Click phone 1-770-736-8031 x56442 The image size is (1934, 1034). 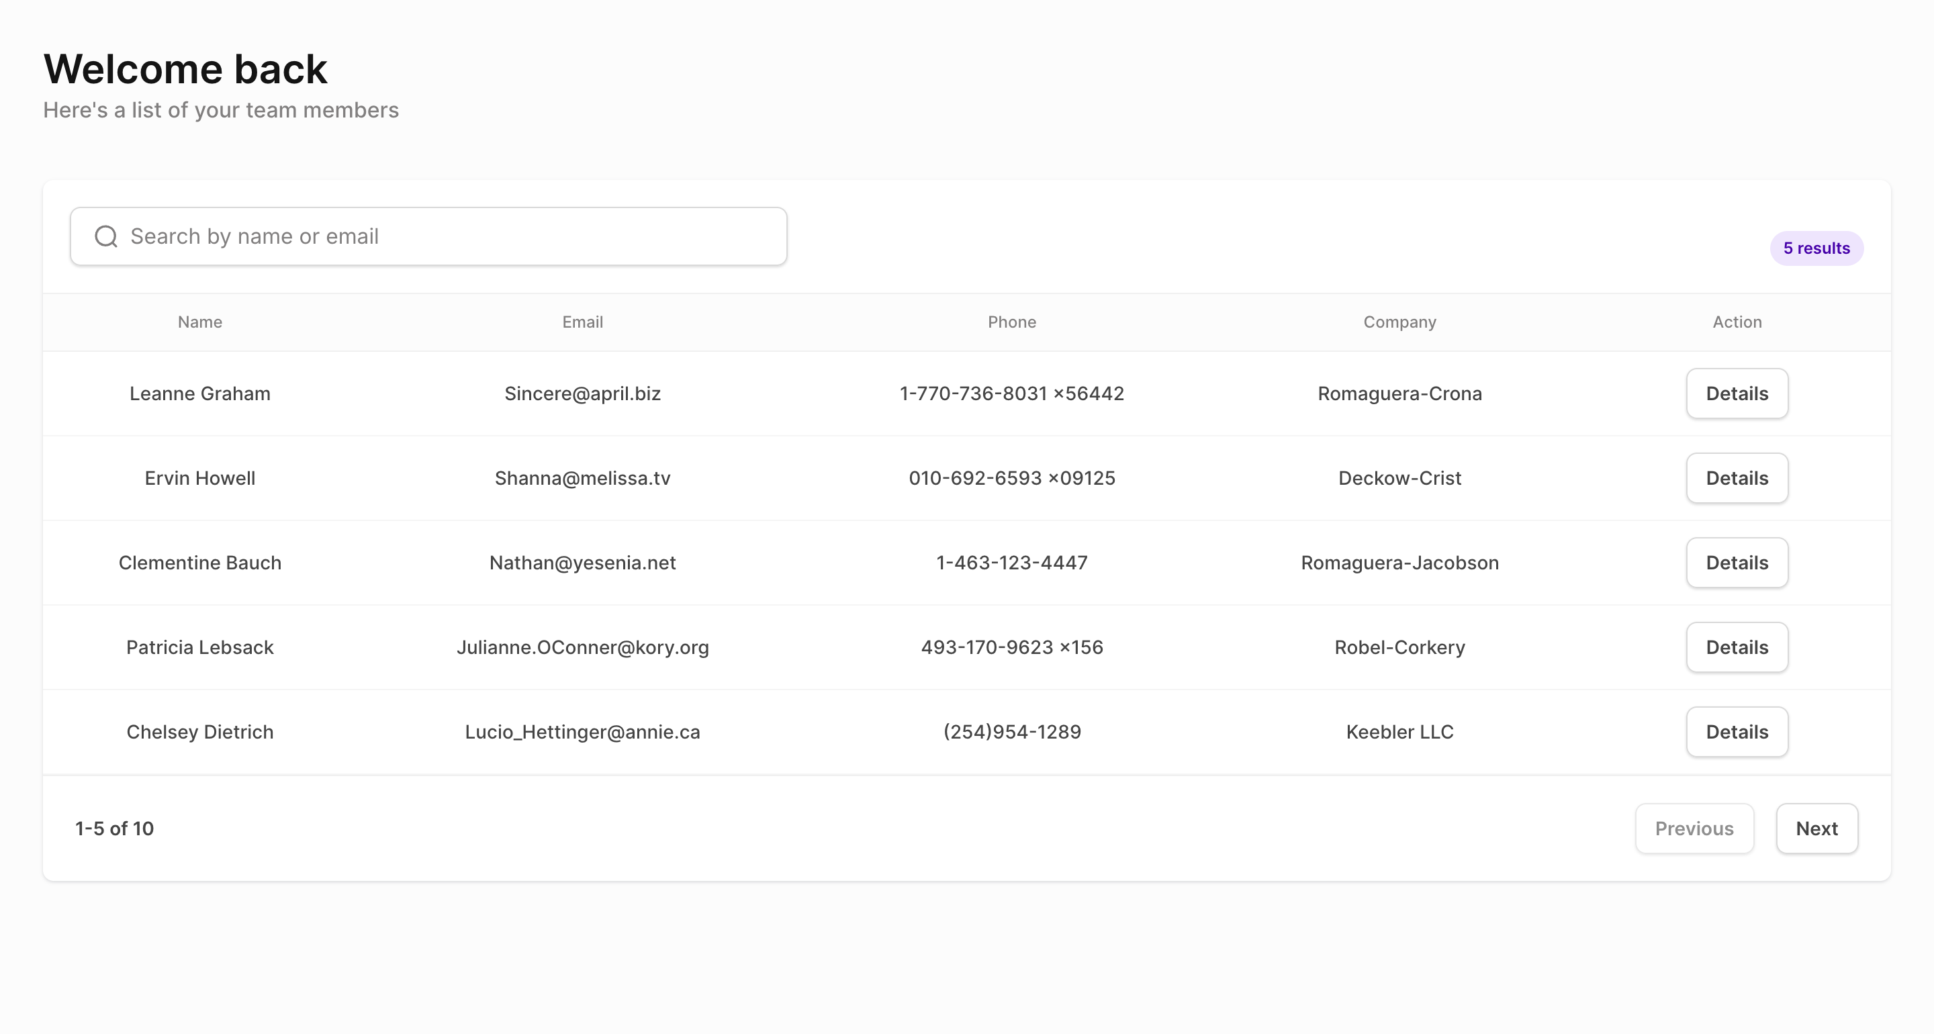click(1011, 393)
